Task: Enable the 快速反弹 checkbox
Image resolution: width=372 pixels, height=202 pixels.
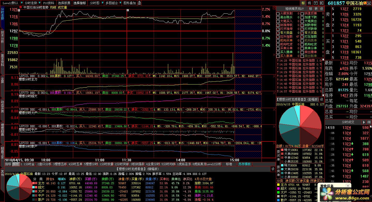Action: (x=302, y=13)
